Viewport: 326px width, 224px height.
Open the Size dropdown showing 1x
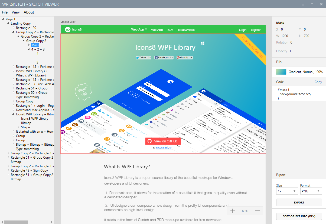(x=287, y=191)
